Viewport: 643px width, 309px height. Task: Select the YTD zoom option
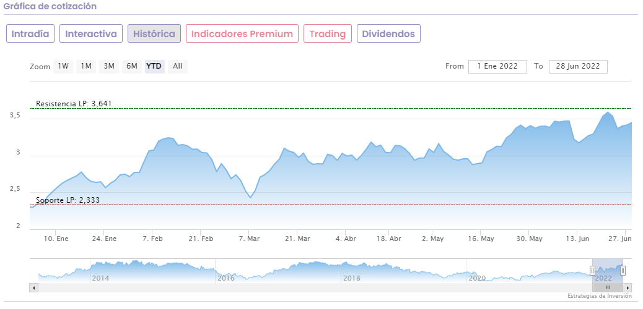154,66
